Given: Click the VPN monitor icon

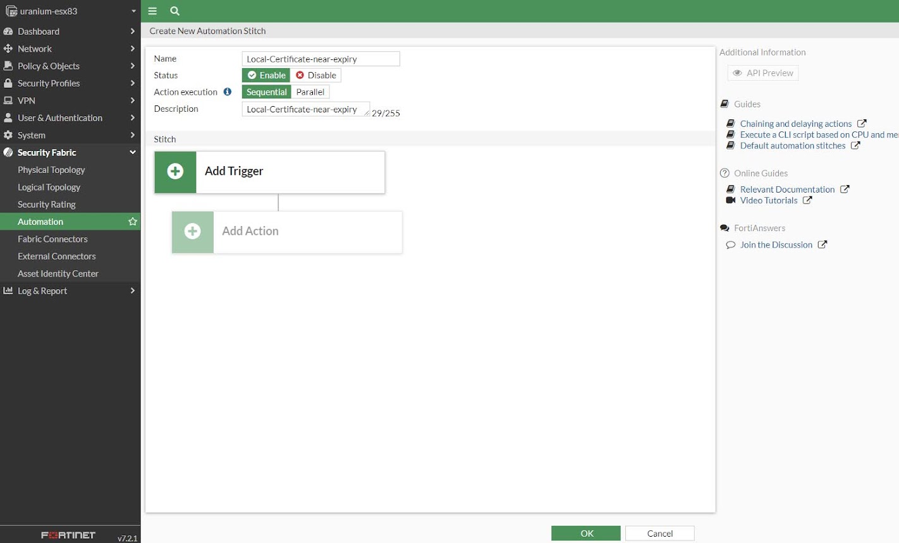Looking at the screenshot, I should [8, 100].
